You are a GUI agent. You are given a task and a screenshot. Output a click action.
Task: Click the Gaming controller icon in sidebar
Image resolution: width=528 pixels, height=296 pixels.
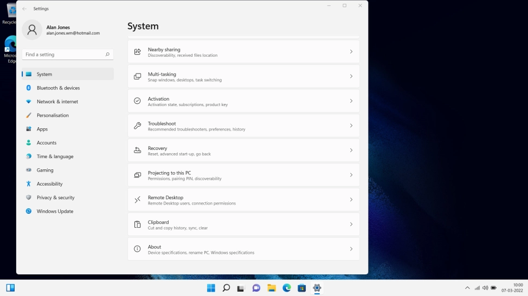pos(29,170)
